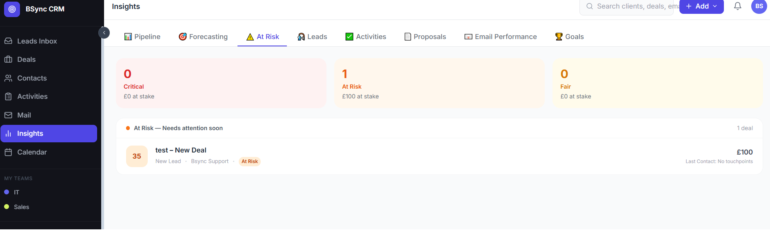
Task: Collapse the sidebar with chevron button
Action: pyautogui.click(x=104, y=33)
